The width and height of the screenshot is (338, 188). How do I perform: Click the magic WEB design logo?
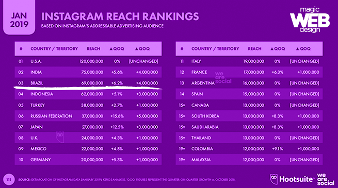click(310, 20)
